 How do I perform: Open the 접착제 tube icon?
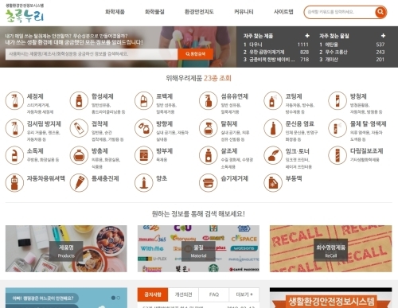tap(79, 128)
